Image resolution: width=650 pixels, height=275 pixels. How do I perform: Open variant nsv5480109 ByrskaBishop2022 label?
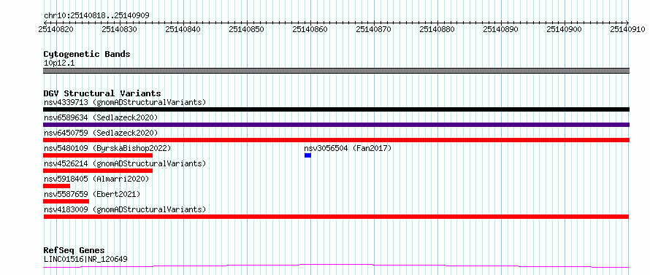[x=107, y=148]
